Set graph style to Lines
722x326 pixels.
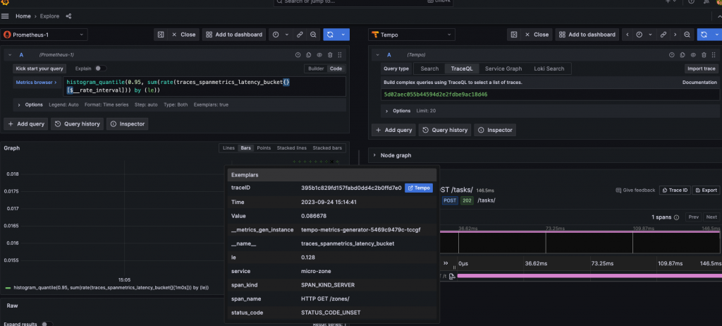228,148
